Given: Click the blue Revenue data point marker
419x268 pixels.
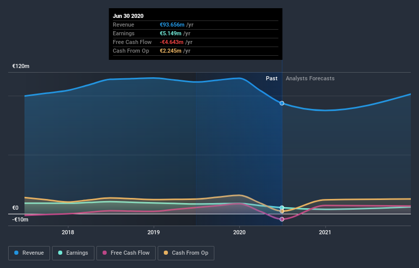Looking at the screenshot, I should tap(282, 103).
